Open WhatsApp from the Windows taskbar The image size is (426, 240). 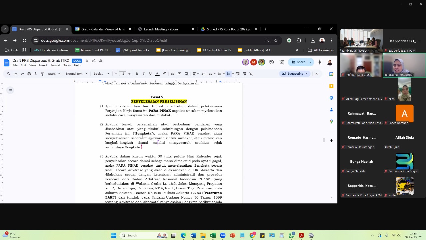291,236
